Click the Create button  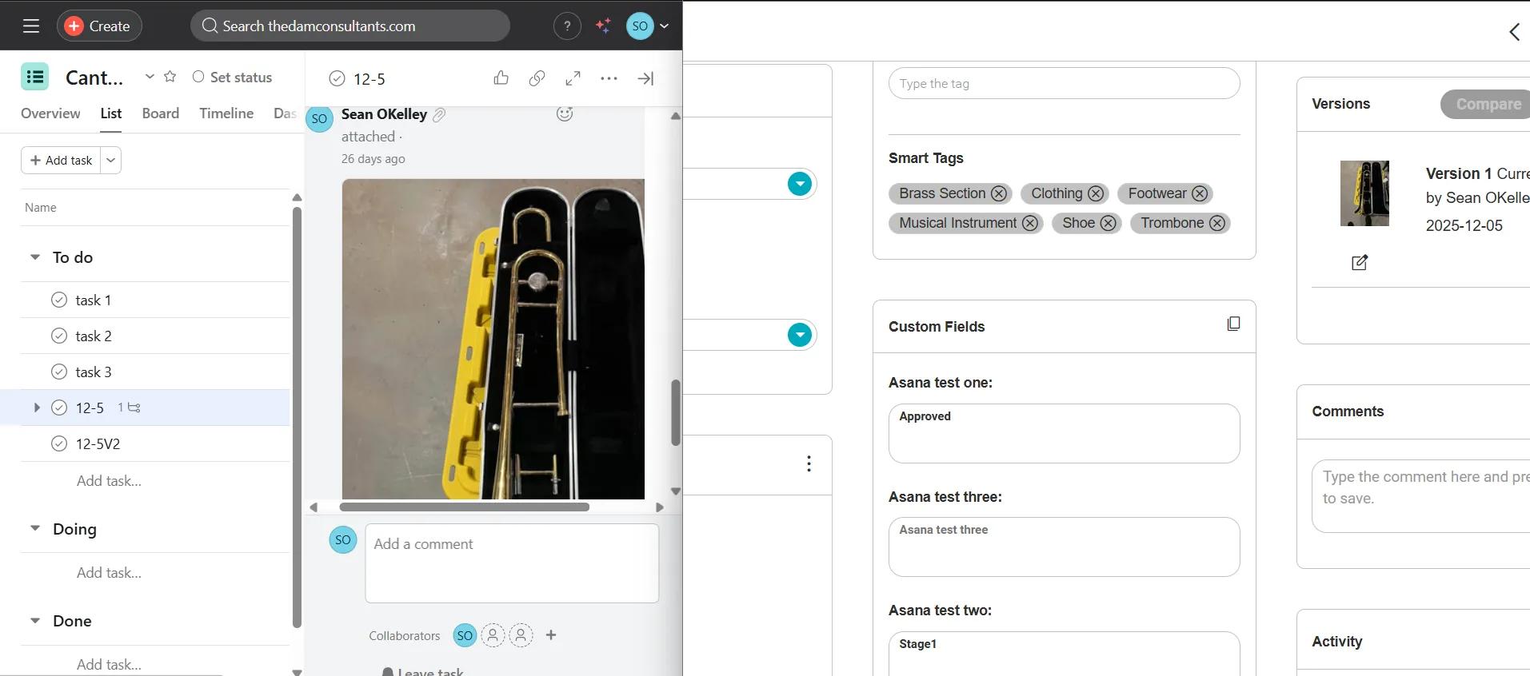99,26
